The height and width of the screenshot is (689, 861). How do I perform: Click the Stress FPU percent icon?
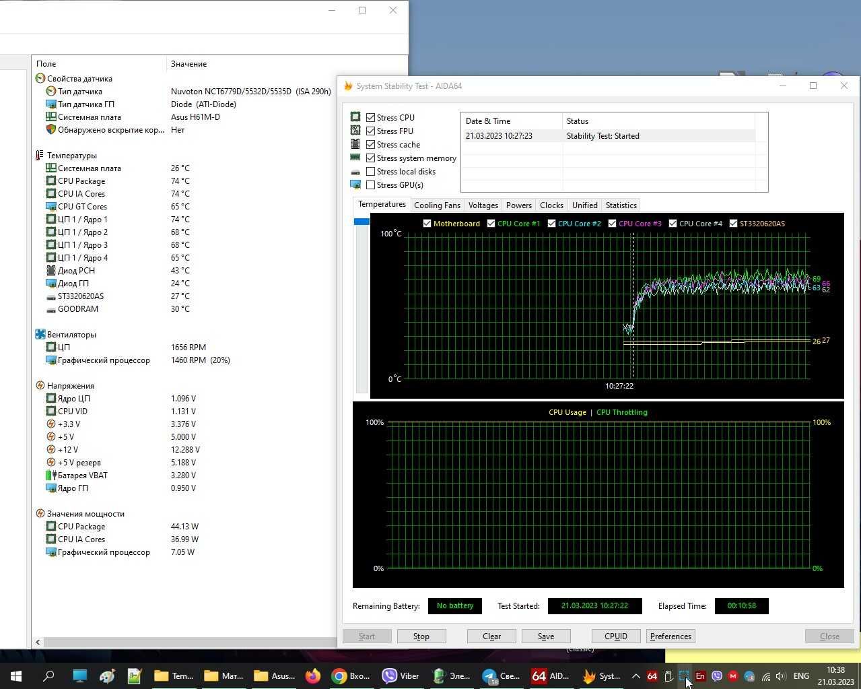[355, 131]
